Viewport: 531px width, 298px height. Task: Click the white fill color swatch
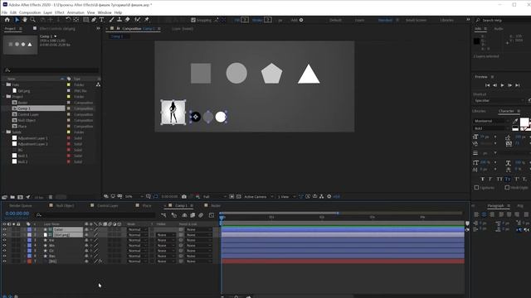524,123
